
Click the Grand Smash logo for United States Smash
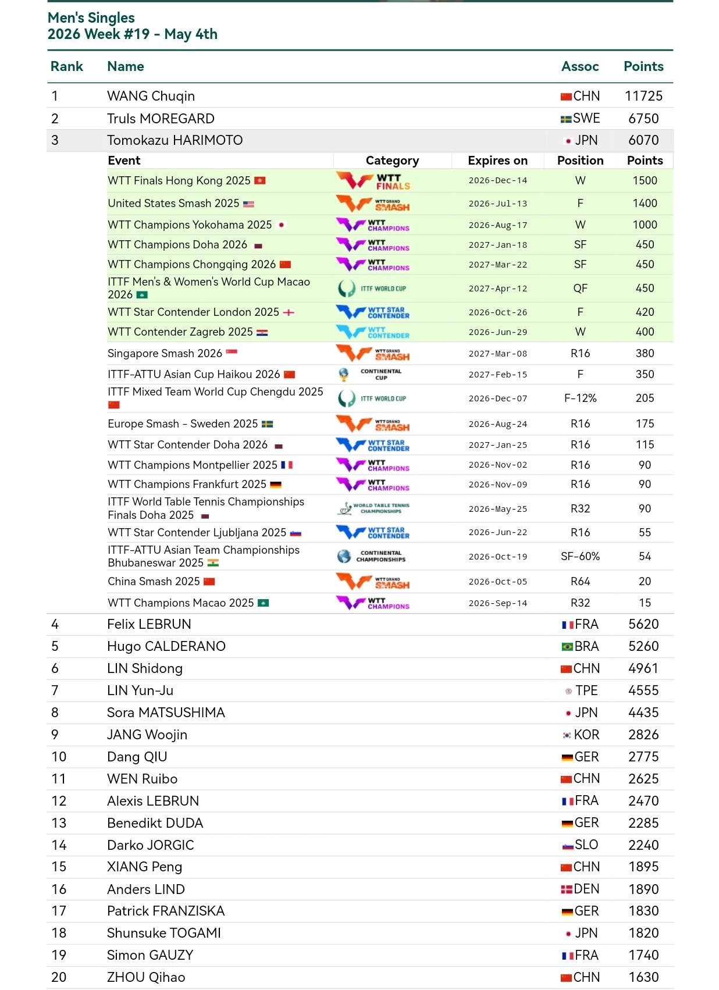point(373,204)
